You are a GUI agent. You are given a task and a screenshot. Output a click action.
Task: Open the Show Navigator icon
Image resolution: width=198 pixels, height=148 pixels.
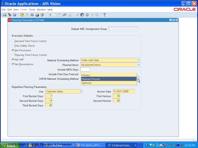(x=15, y=15)
